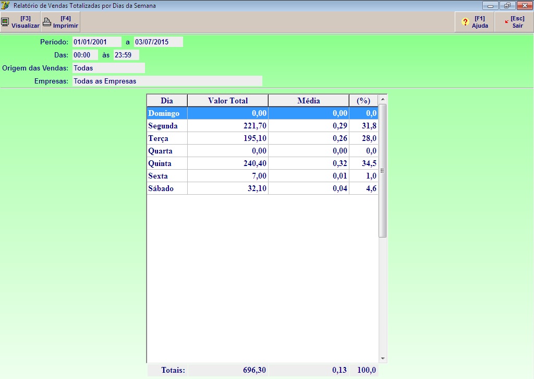Click the Origem das Vendas field

pyautogui.click(x=108, y=68)
